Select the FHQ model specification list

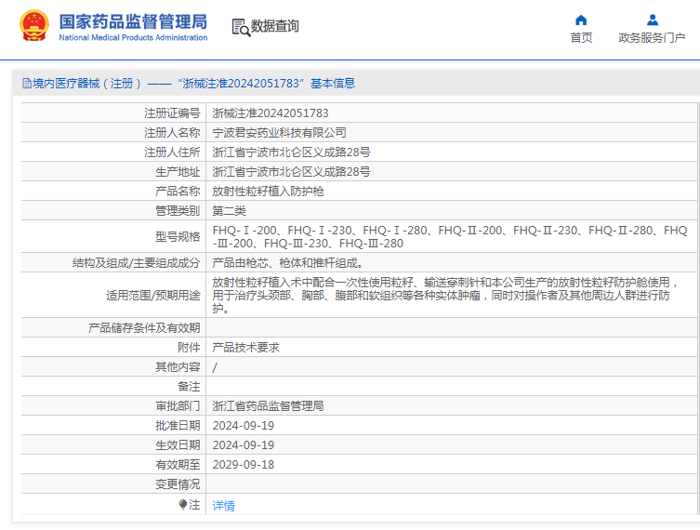pos(450,237)
